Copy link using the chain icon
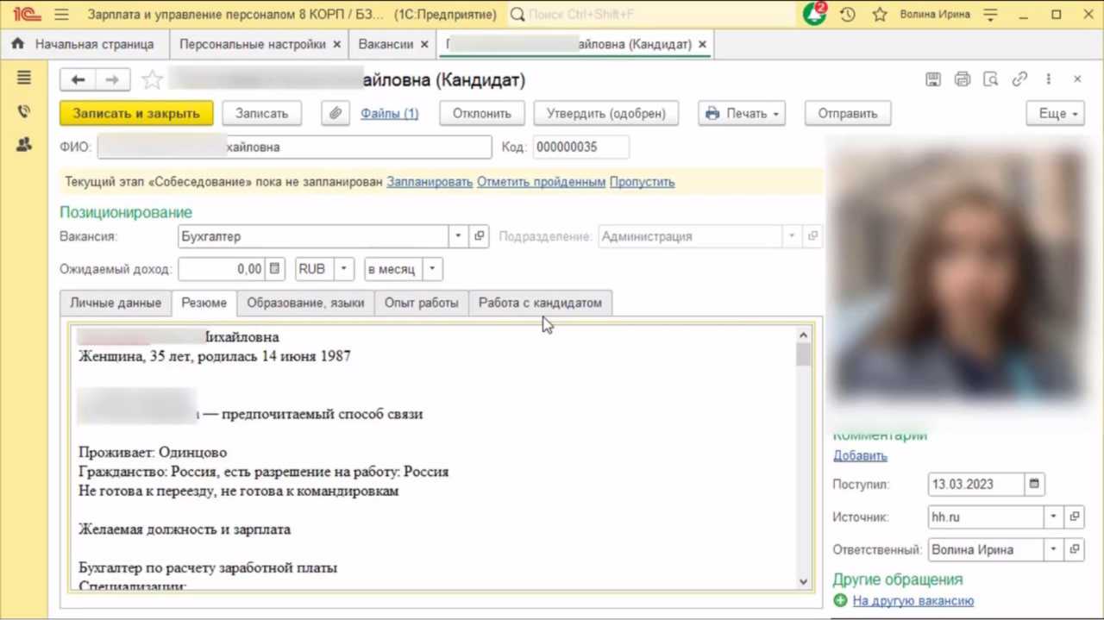This screenshot has height=620, width=1104. coord(1019,79)
